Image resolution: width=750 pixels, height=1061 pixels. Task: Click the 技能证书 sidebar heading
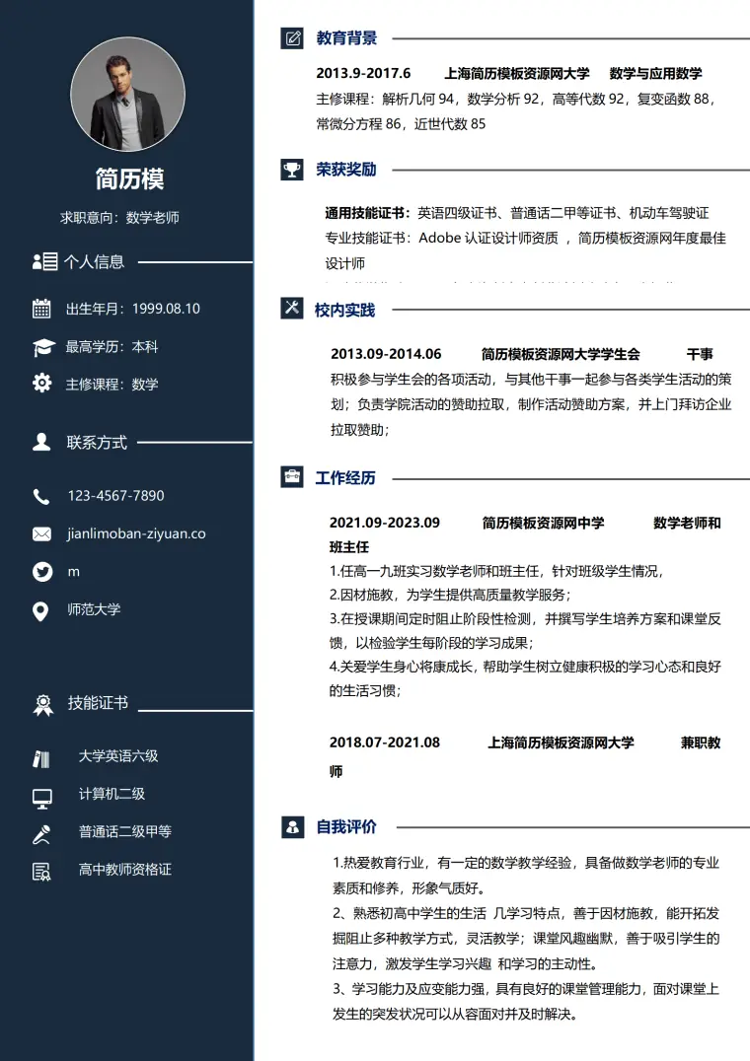[x=98, y=703]
